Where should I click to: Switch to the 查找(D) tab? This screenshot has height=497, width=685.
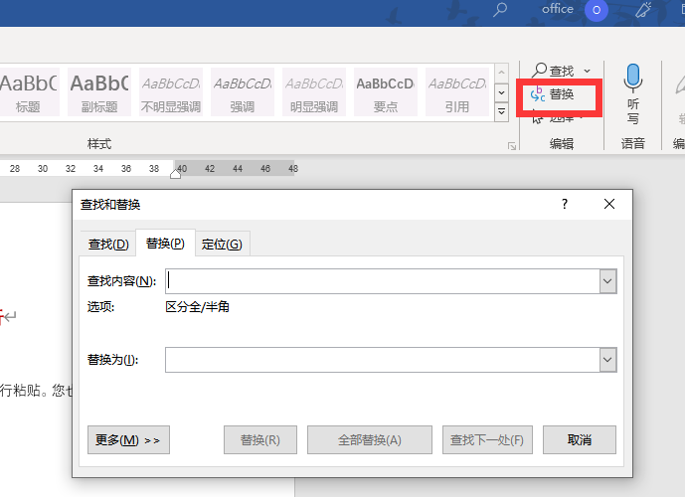tap(108, 245)
